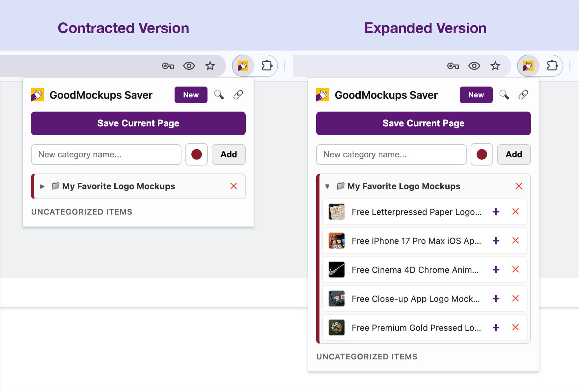Viewport: 579px width, 391px height.
Task: Open extensions puzzle icon in contracted toolbar
Action: click(267, 66)
